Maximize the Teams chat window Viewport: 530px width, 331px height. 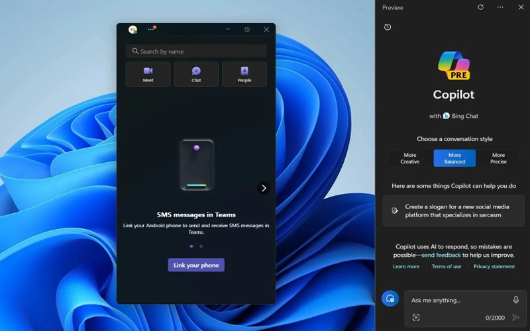(247, 29)
